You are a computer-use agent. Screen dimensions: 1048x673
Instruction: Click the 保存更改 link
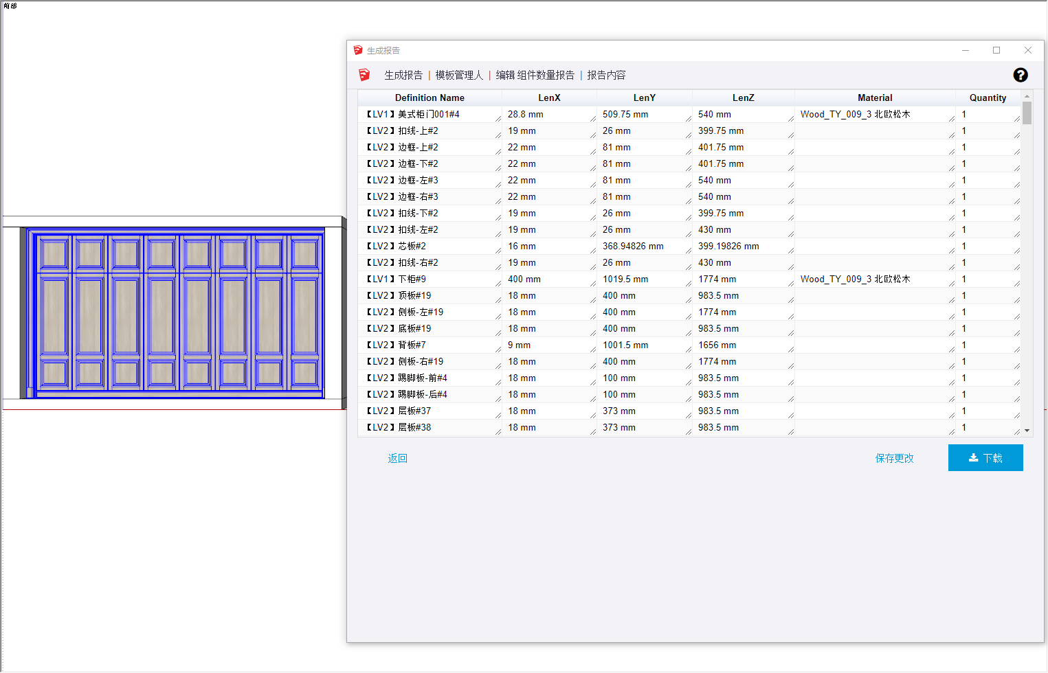point(894,458)
